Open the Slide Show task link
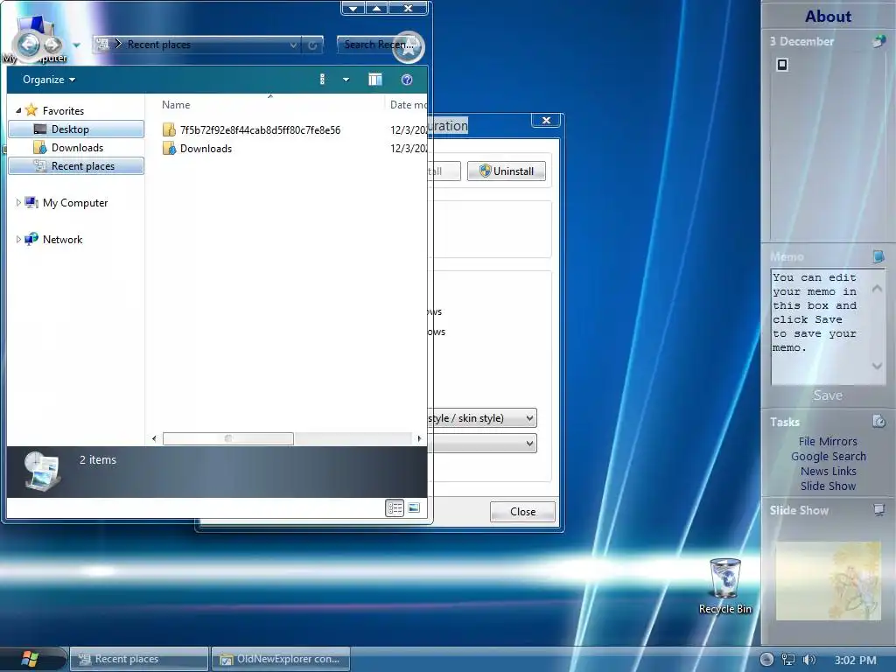Image resolution: width=896 pixels, height=672 pixels. [x=828, y=486]
